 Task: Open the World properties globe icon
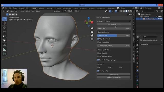(137, 59)
